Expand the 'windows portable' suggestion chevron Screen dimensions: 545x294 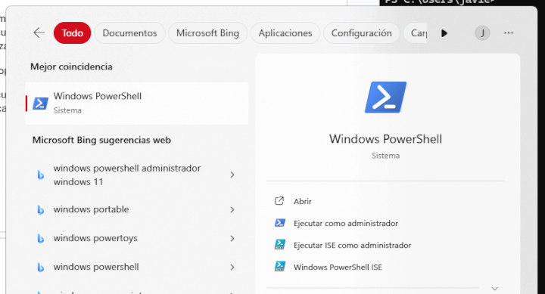pos(232,209)
